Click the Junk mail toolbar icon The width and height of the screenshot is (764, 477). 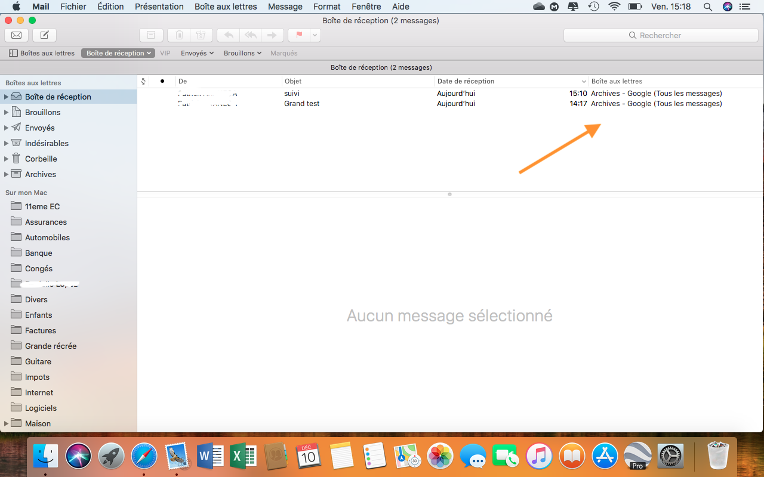pos(201,35)
